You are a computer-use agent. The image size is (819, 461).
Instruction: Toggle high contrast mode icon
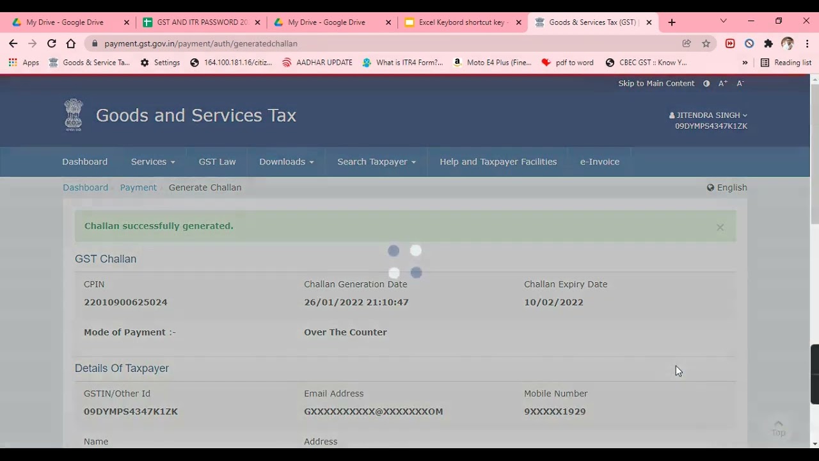click(x=706, y=83)
